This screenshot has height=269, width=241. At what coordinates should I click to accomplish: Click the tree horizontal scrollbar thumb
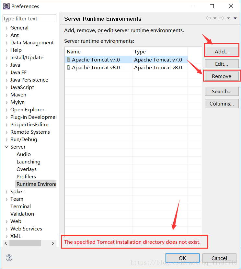coord(25,243)
